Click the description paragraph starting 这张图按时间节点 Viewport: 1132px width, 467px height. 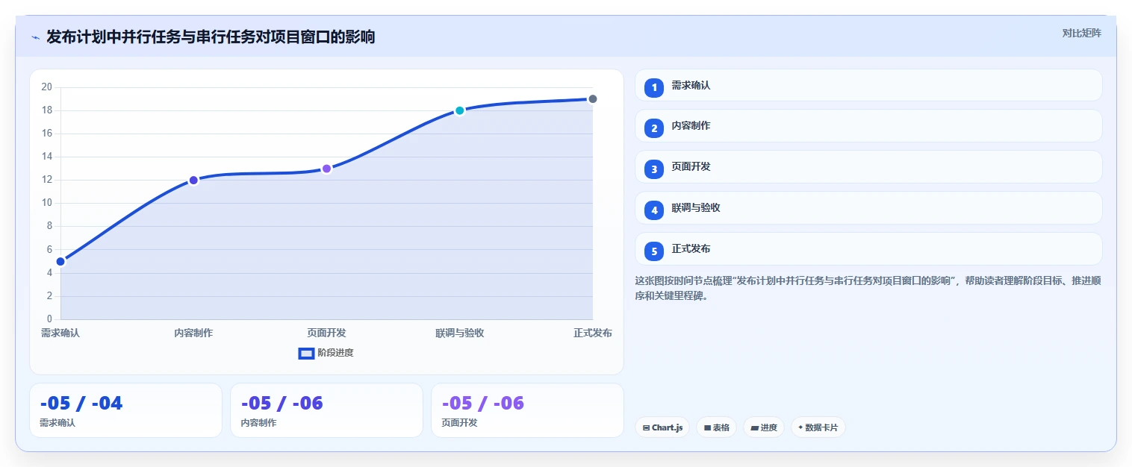tap(868, 288)
